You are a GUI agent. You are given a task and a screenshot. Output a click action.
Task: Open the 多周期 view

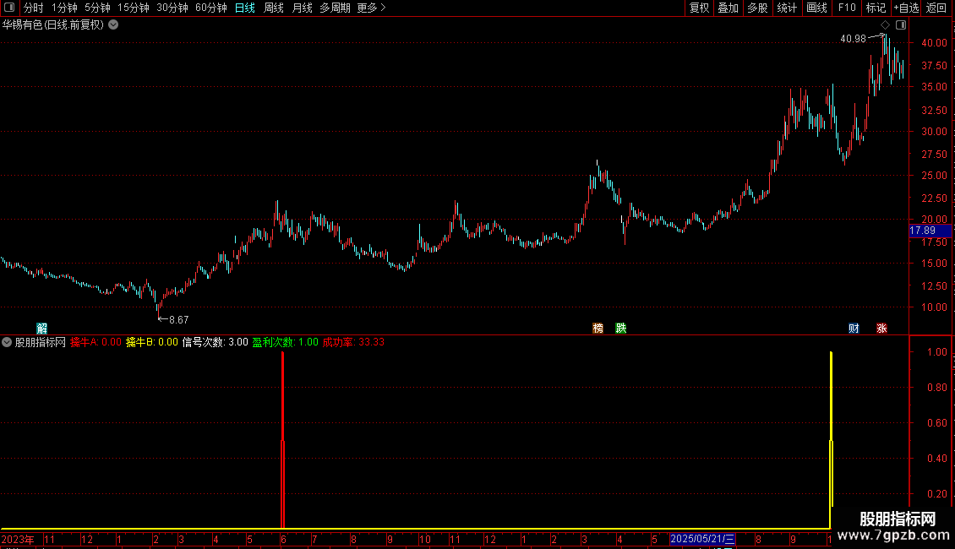[335, 8]
